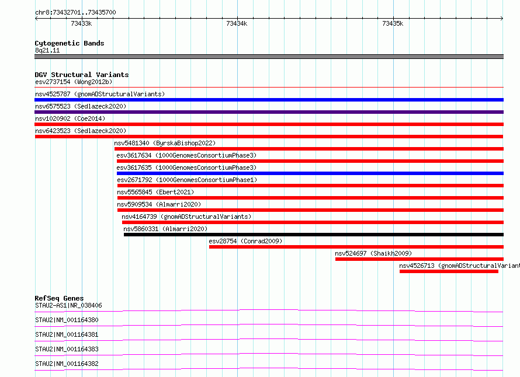
Task: Click the magenta line under STAU2|NM_001164383
Action: click(x=269, y=354)
